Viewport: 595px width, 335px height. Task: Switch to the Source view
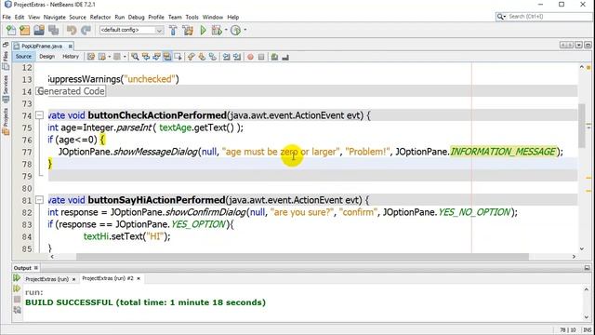[x=23, y=57]
